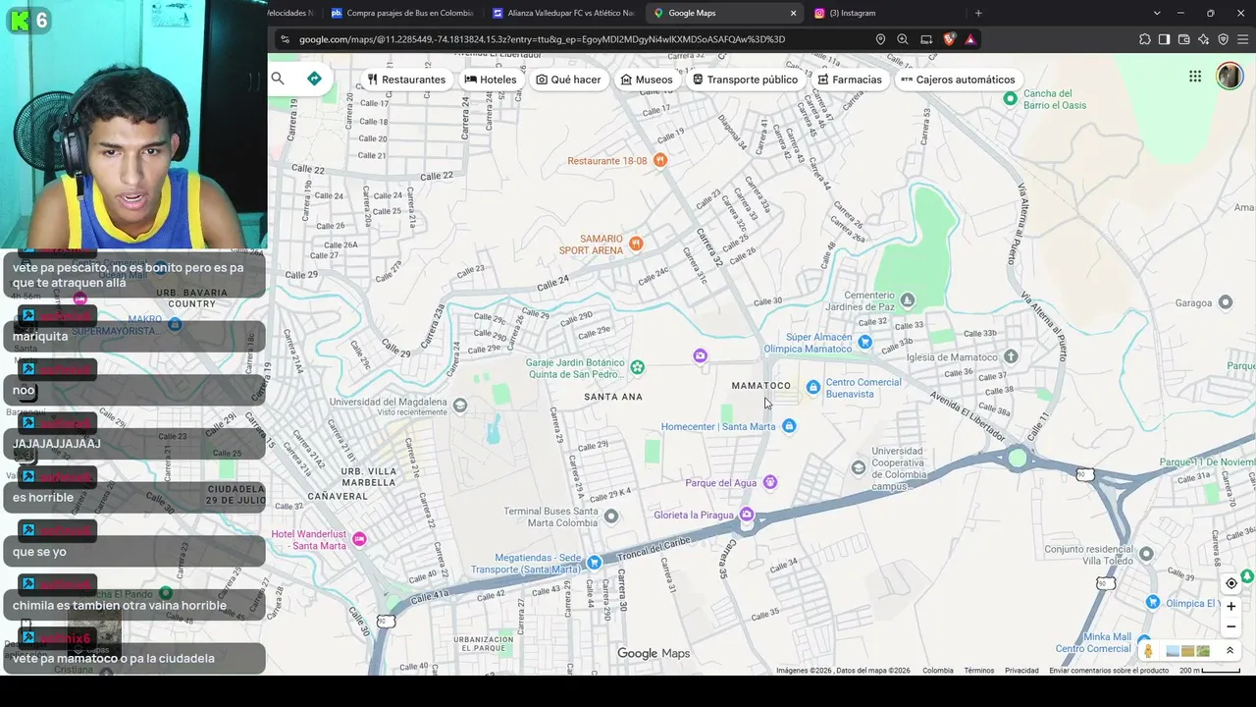The height and width of the screenshot is (707, 1256).
Task: Switch map layer via thumbnails
Action: 1187,651
